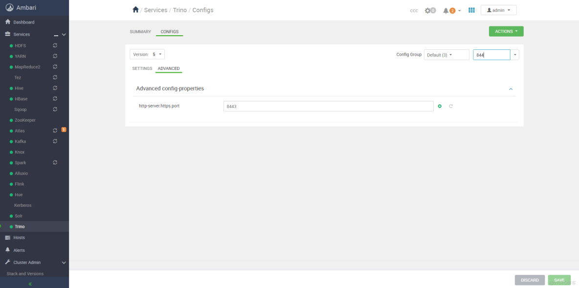The width and height of the screenshot is (579, 288).
Task: Add an override for http-server.https.port
Action: point(439,106)
